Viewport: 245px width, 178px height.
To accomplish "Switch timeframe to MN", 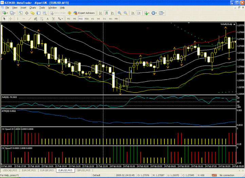I will coord(116,19).
